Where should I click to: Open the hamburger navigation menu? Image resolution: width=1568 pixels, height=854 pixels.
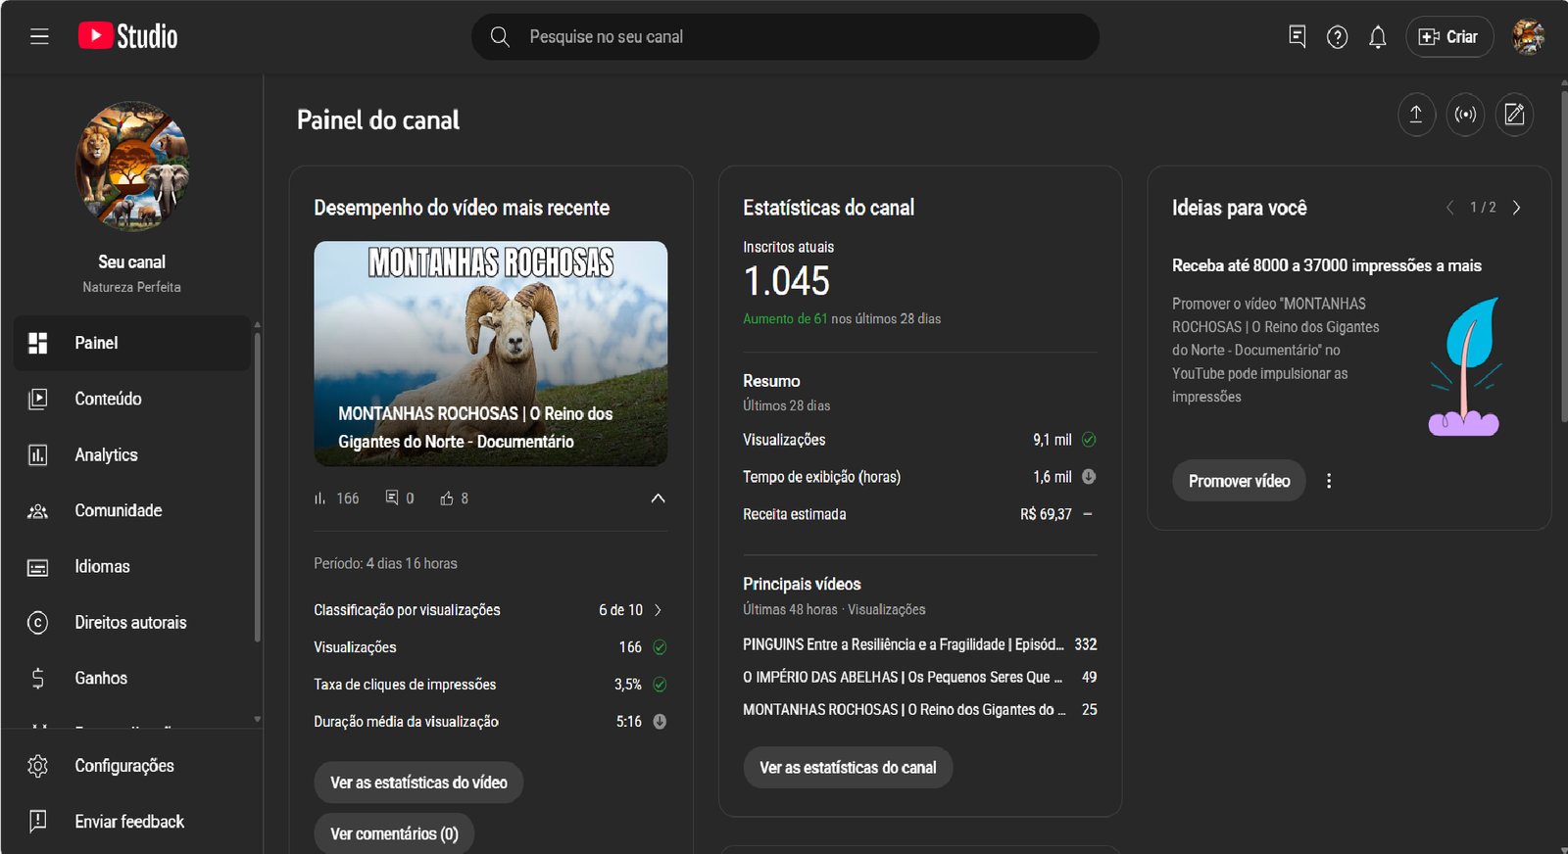(39, 37)
